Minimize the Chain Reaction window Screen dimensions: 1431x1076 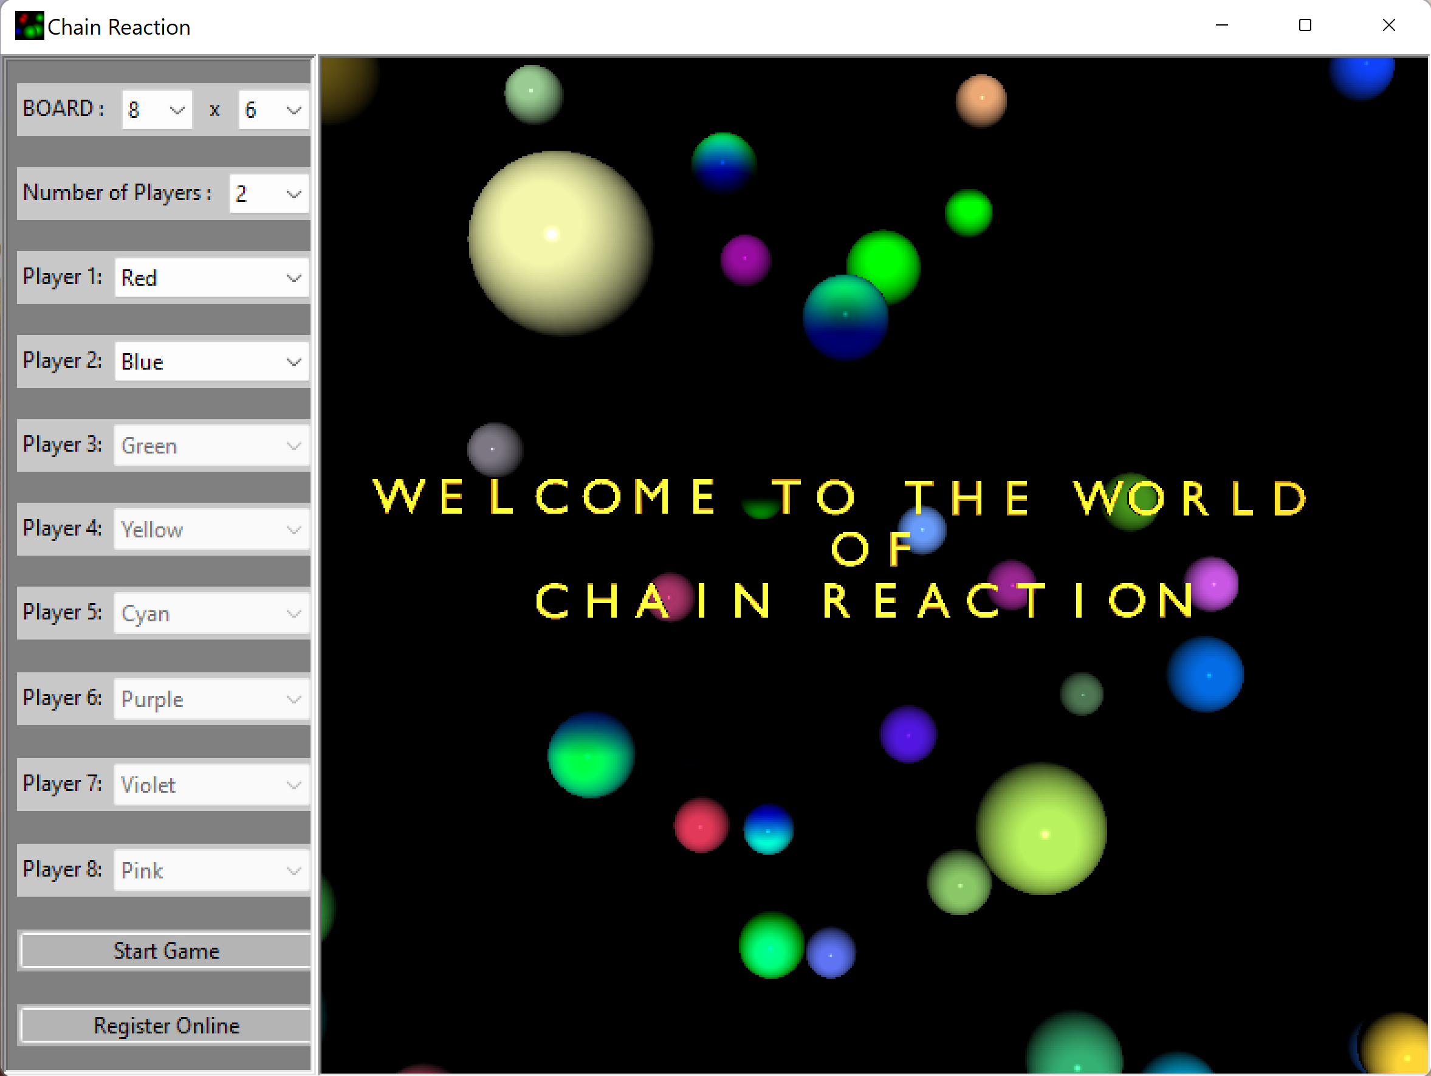[x=1221, y=26]
